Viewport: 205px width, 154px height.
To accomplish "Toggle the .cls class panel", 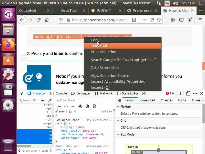I will (66, 106).
